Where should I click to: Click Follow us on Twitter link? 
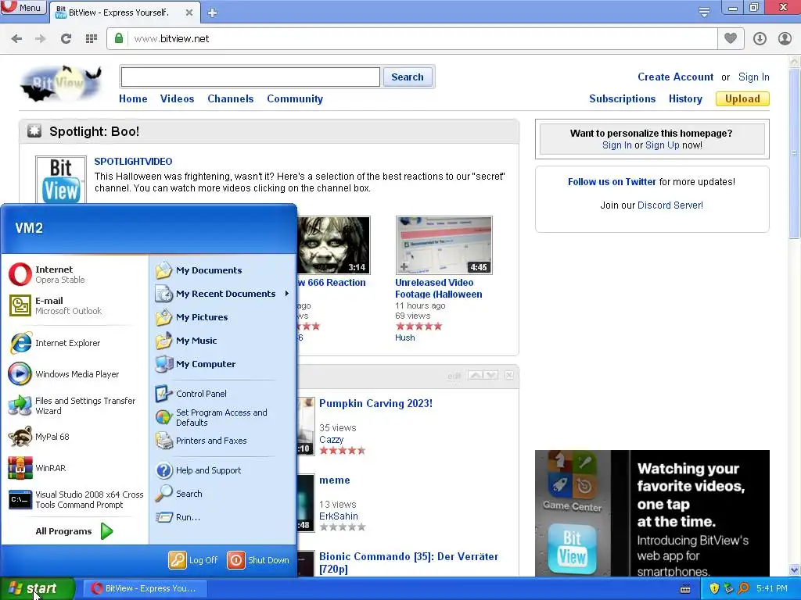(x=612, y=181)
